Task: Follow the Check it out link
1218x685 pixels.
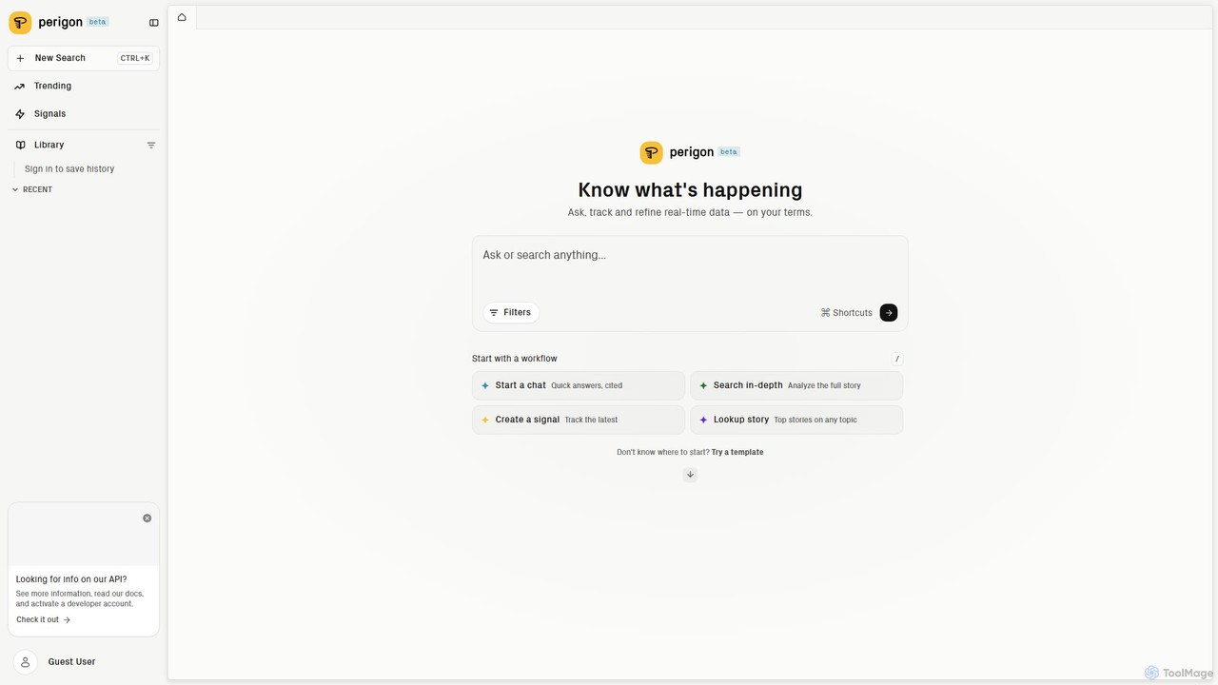Action: 43,619
